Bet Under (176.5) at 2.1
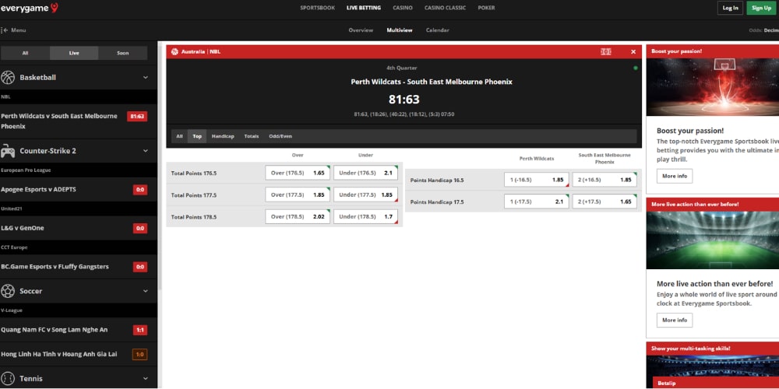Viewport: 779px width, 389px height. tap(365, 173)
